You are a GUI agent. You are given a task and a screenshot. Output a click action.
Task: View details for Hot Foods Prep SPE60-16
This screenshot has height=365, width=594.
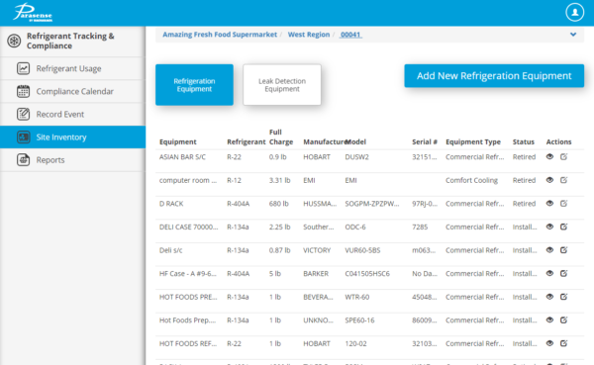(549, 320)
